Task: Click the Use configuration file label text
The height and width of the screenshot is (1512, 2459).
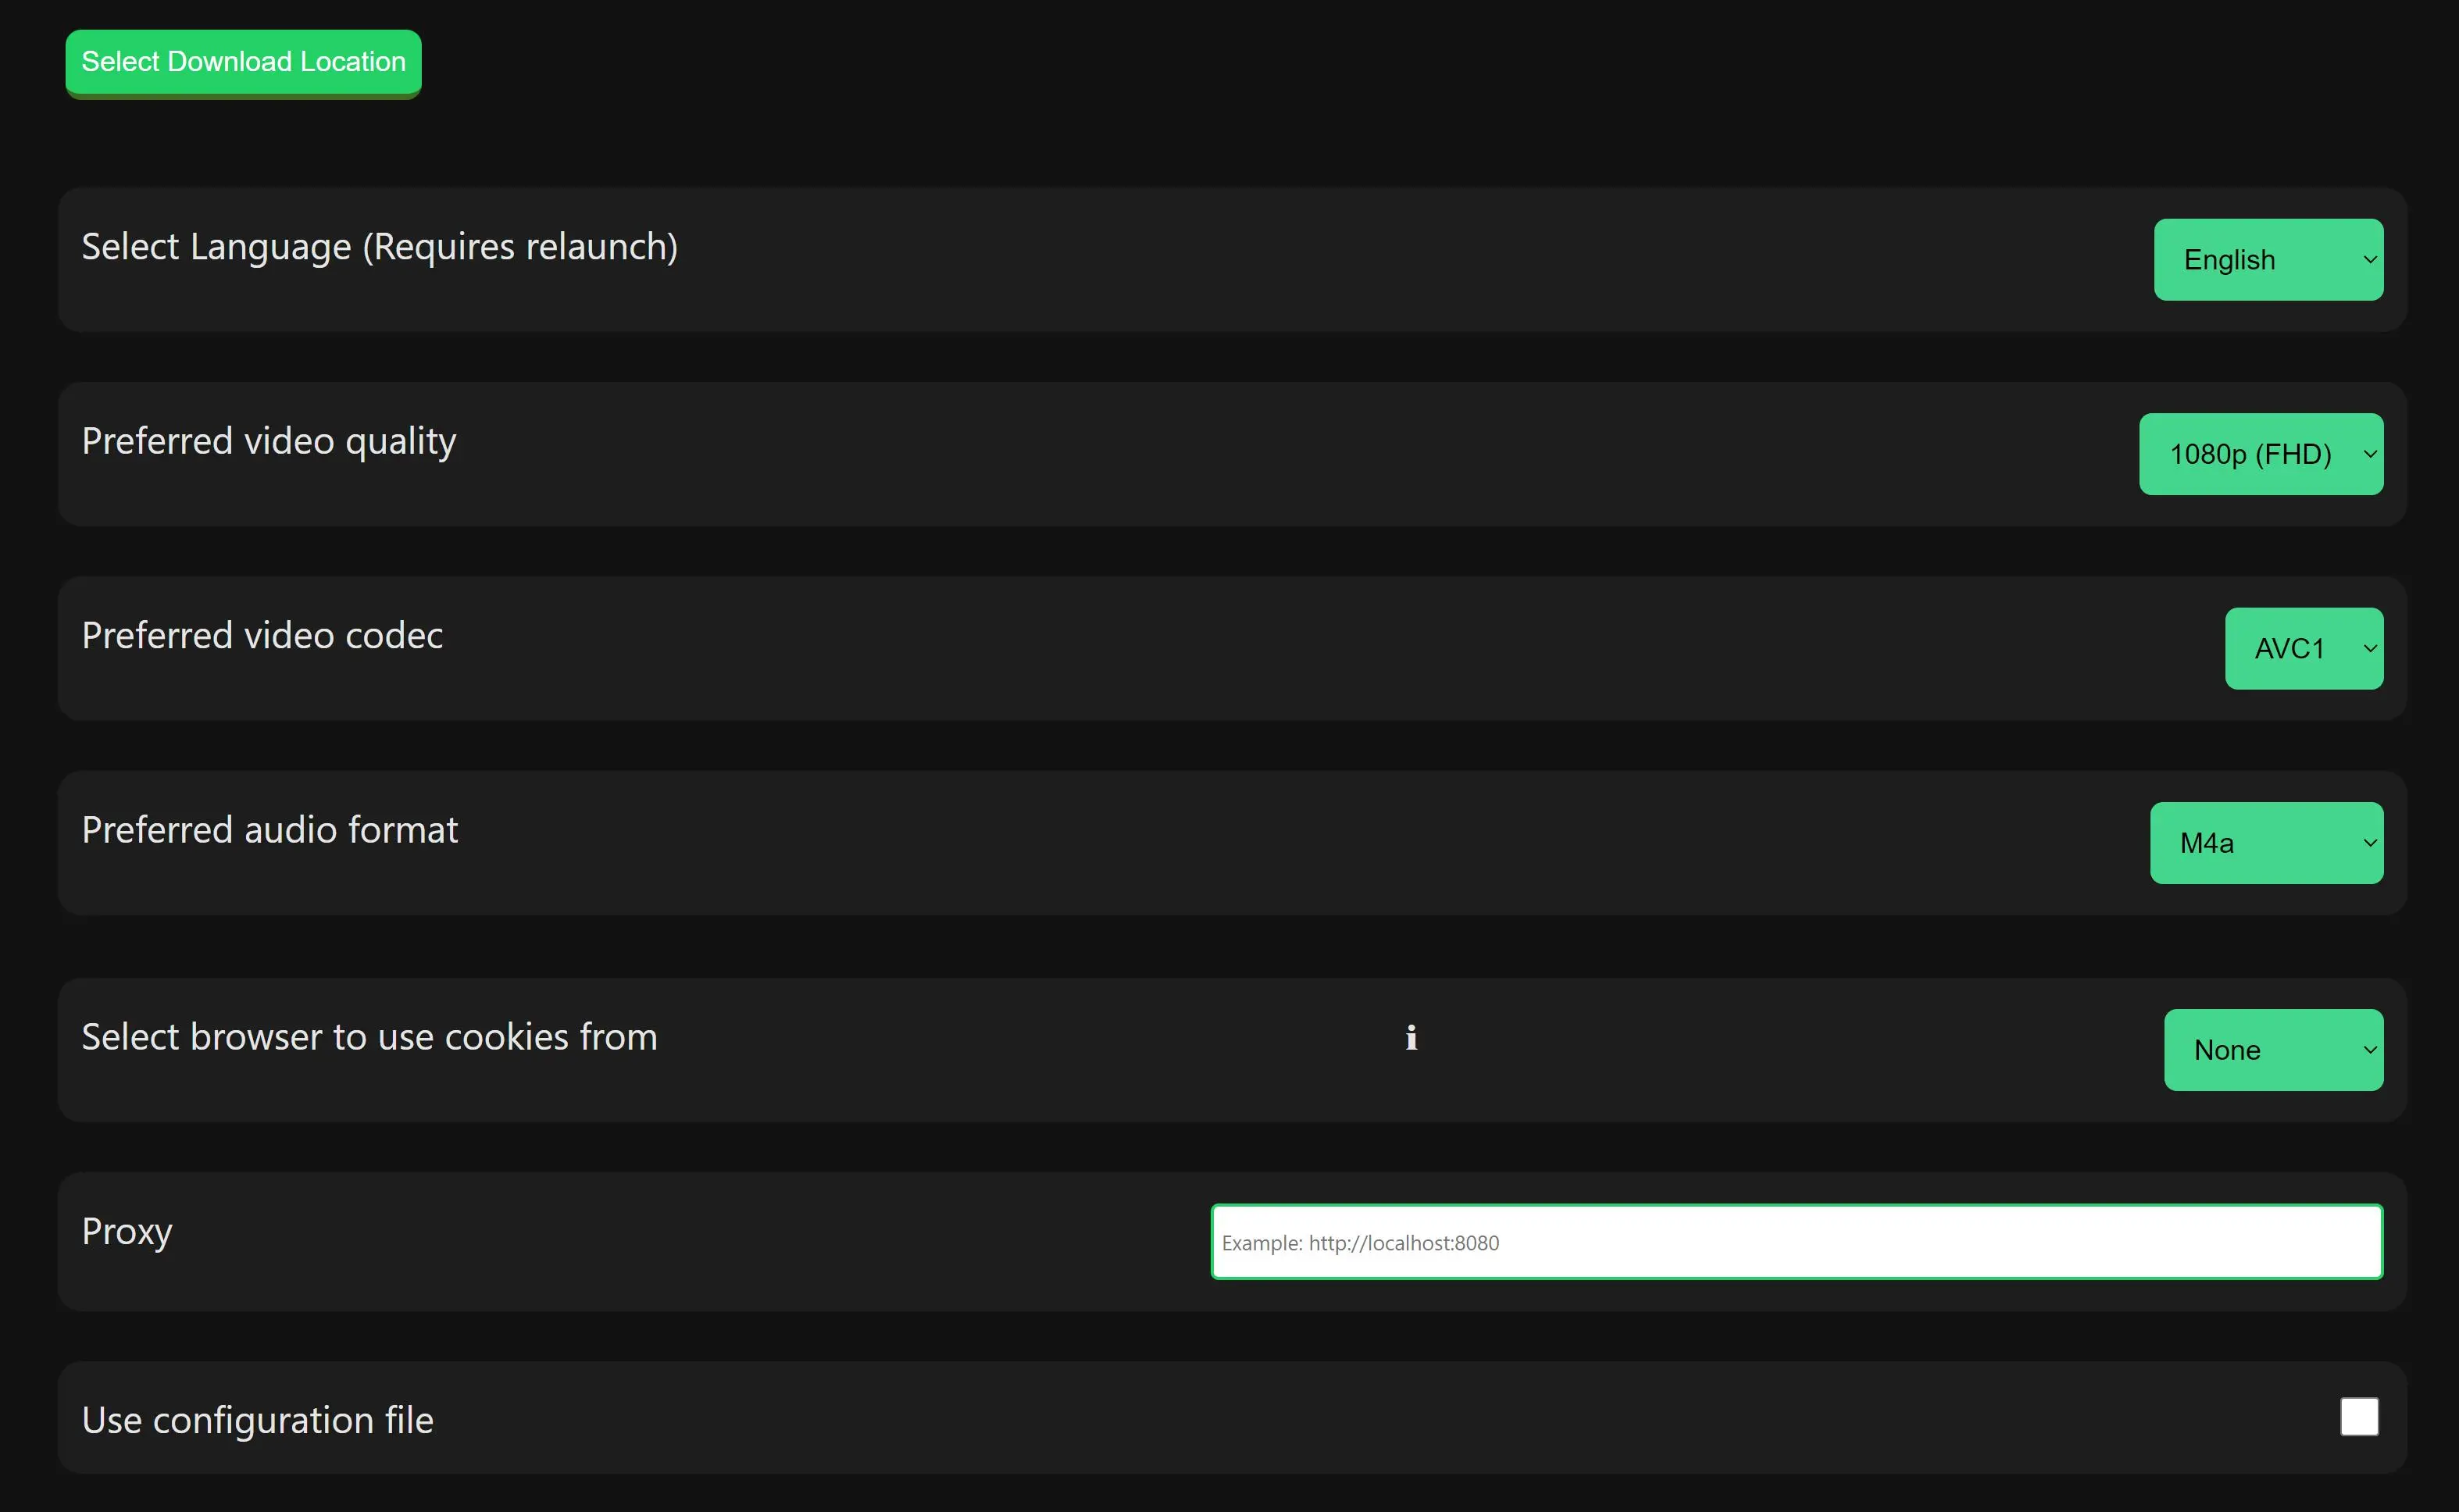Action: click(x=257, y=1420)
